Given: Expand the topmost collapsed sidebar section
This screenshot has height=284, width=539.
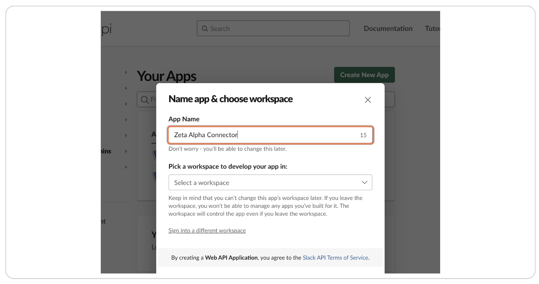Looking at the screenshot, I should point(126,72).
